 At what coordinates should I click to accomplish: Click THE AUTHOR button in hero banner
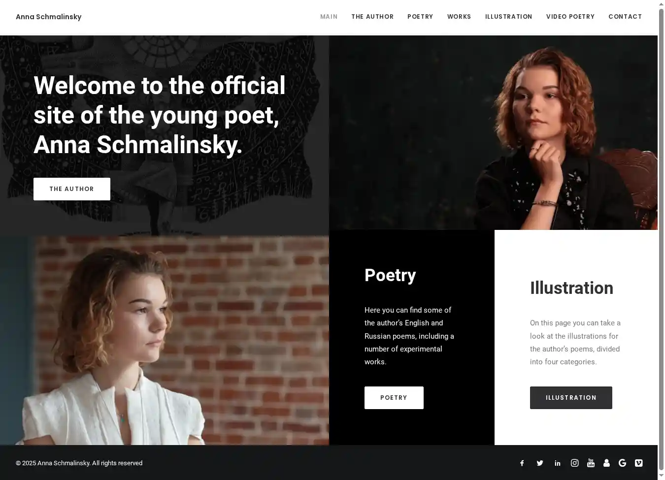pos(72,189)
